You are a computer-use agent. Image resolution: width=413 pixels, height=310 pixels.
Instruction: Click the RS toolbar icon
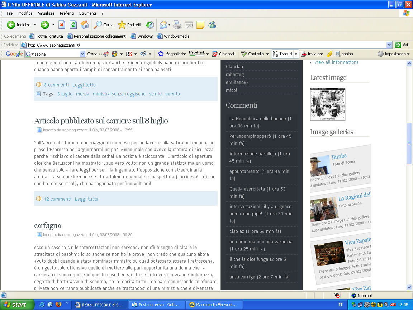pyautogui.click(x=129, y=54)
